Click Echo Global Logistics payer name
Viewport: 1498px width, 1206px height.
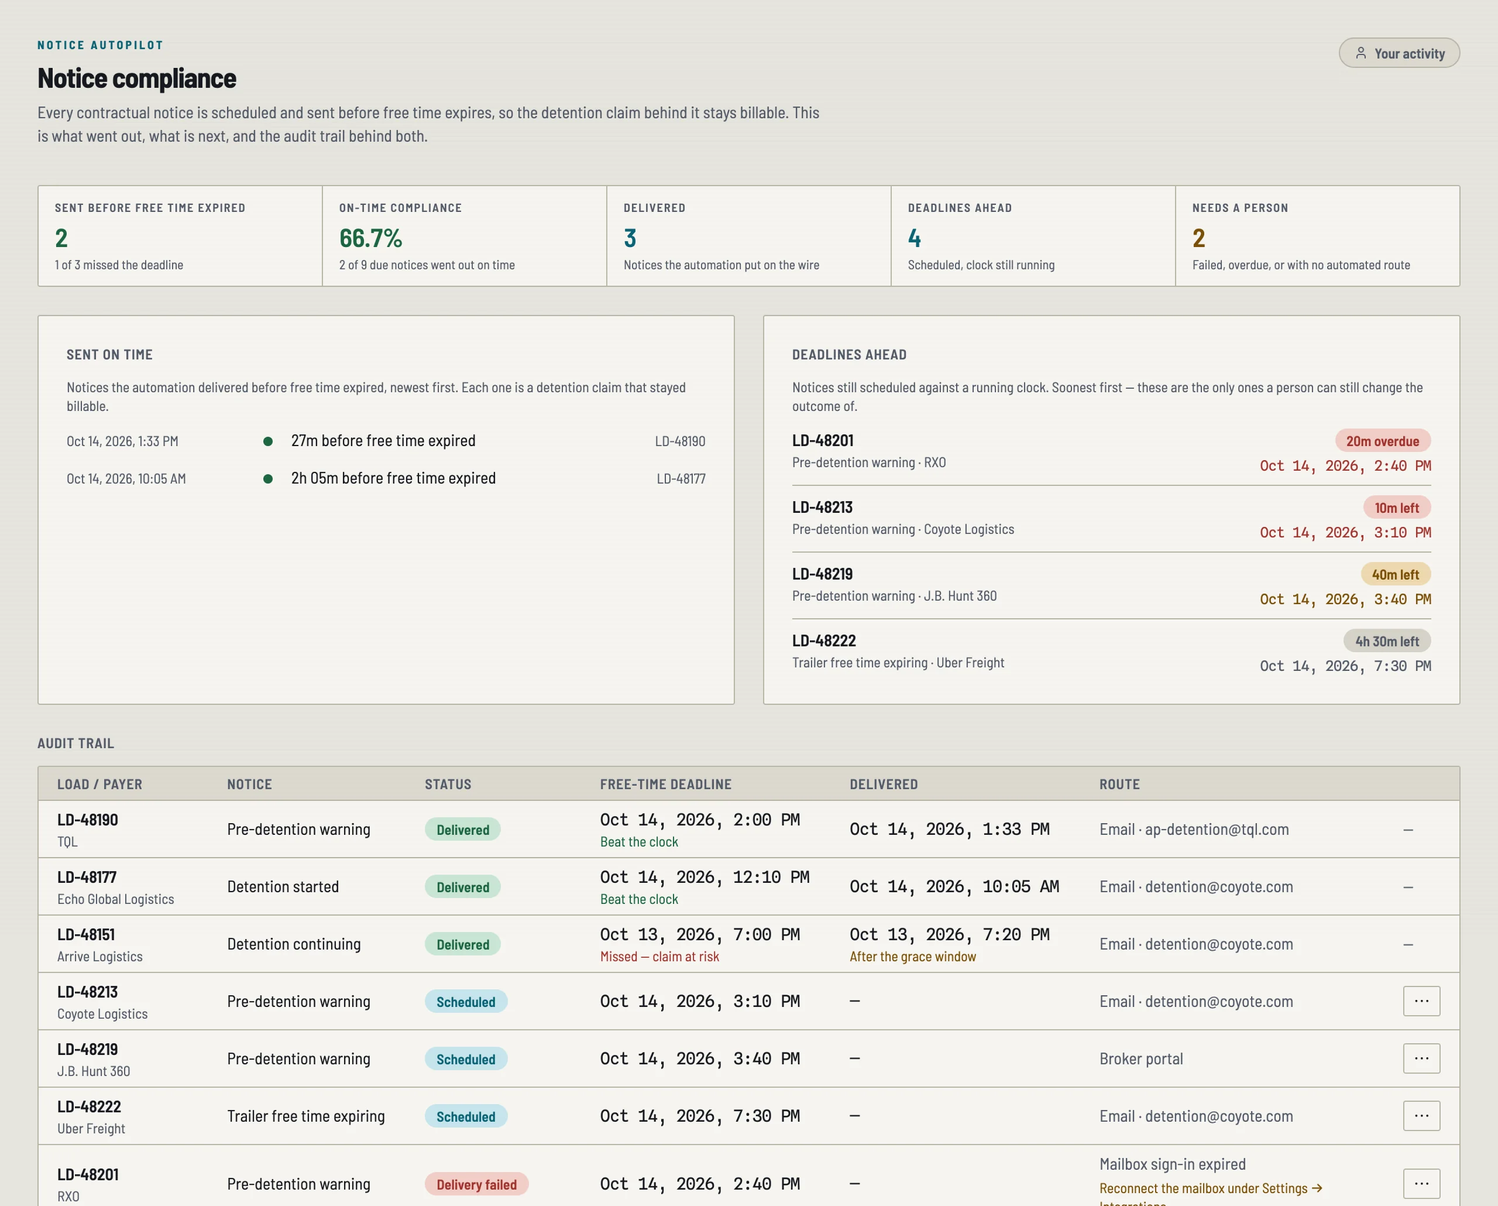tap(115, 899)
